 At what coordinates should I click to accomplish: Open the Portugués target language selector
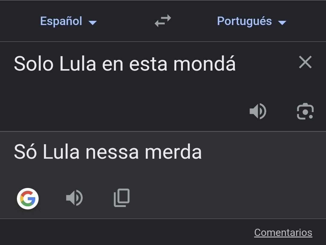244,21
